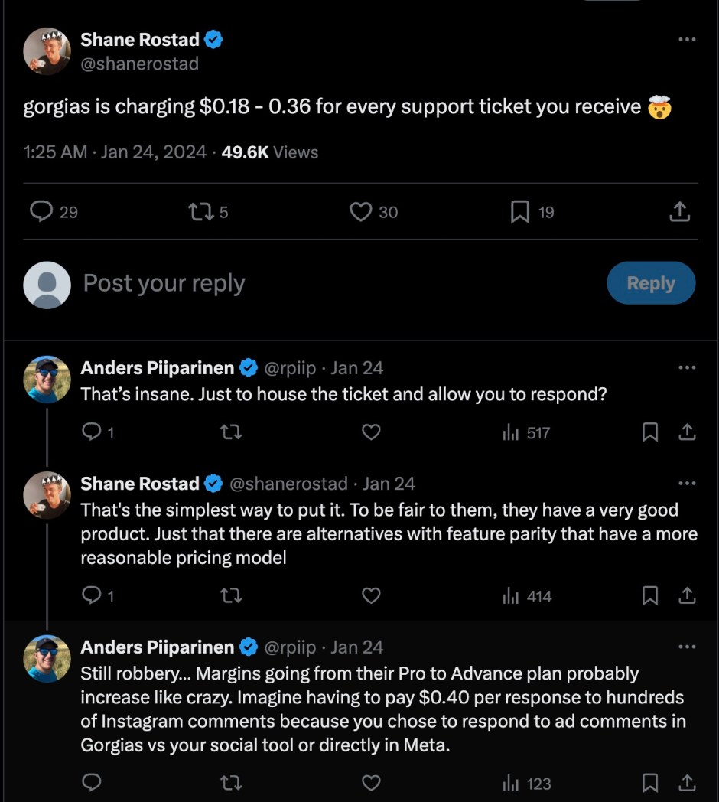Viewport: 719px width, 802px height.
Task: Like Shane Rostad's main post
Action: click(360, 212)
